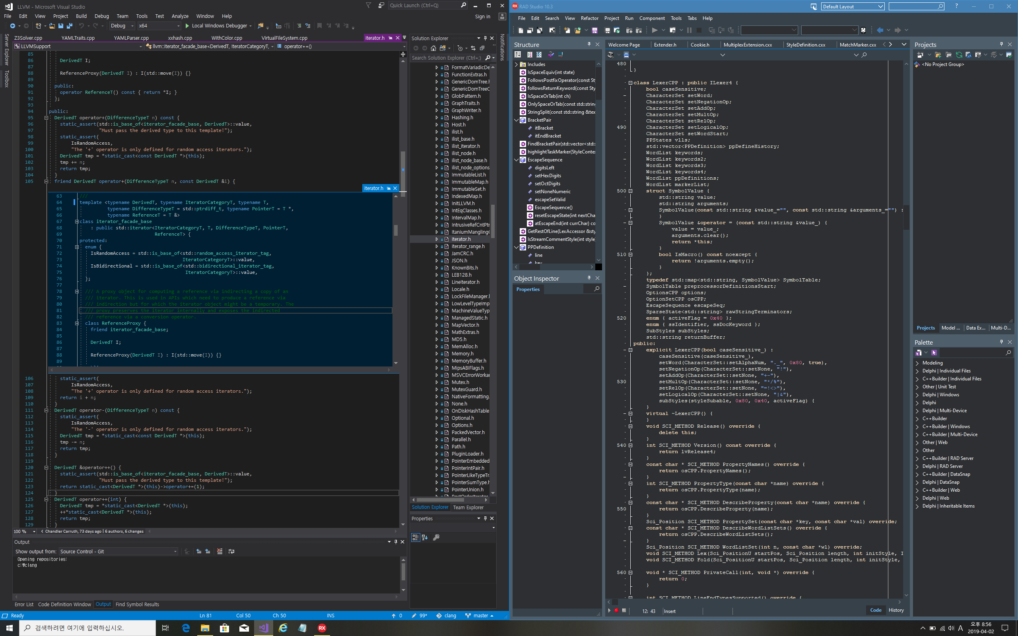The width and height of the screenshot is (1018, 636).
Task: Open Refactor menu in RAD Studio
Action: pyautogui.click(x=589, y=18)
